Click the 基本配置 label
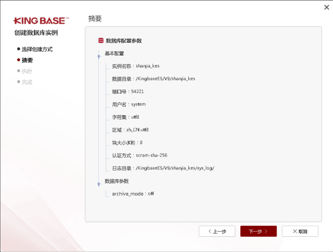Screen dimensions: 333x252 114,53
